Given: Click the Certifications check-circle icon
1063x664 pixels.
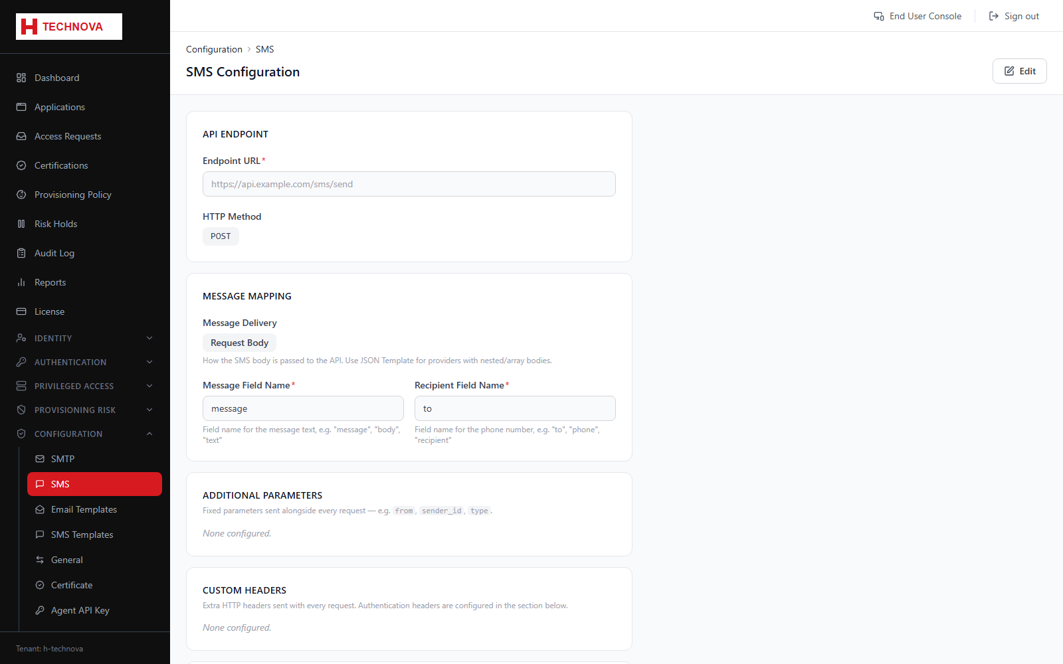Looking at the screenshot, I should click(21, 165).
